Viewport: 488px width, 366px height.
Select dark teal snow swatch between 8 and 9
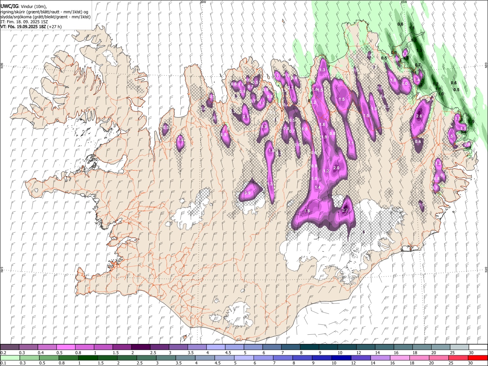tap(310, 347)
